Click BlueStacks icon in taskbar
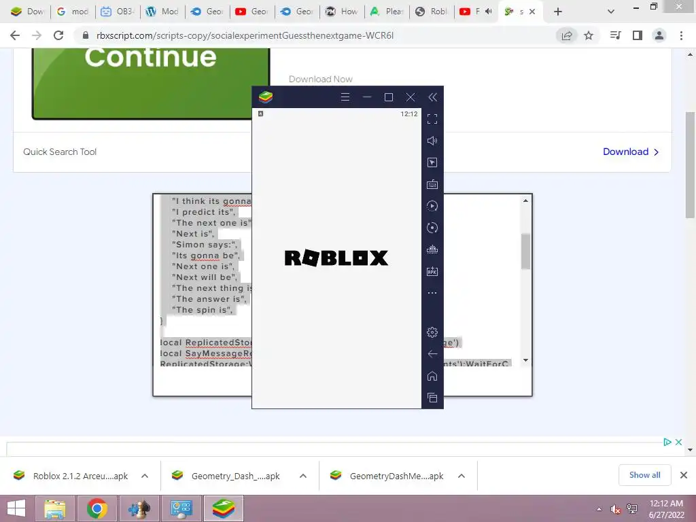Screen dimensions: 696x522 click(x=224, y=508)
